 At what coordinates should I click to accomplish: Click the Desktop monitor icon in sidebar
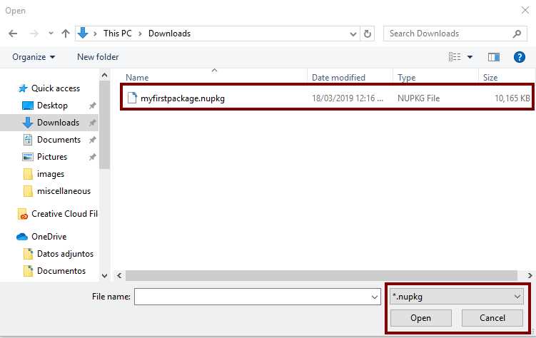(28, 106)
